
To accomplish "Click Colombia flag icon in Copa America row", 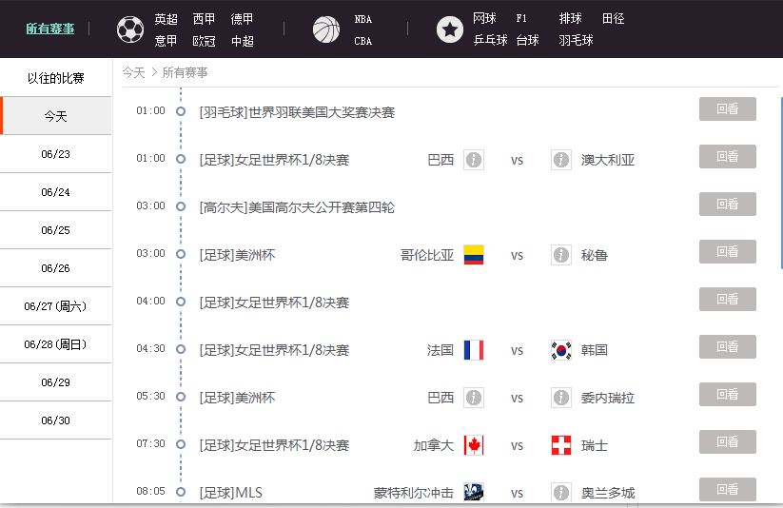I will (474, 255).
